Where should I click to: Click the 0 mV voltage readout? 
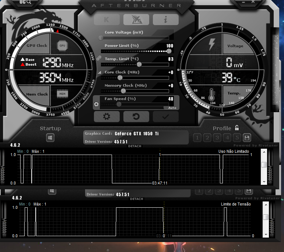[234, 63]
